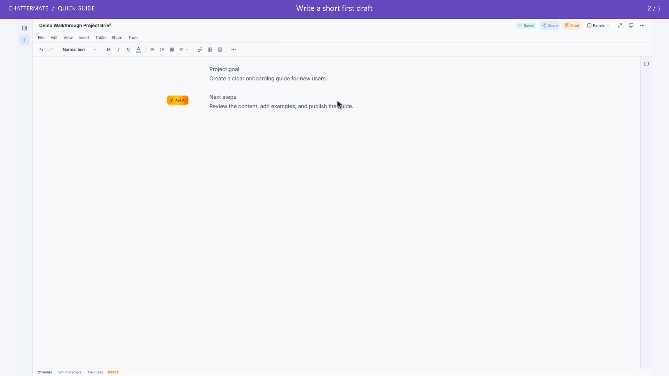Open the document options ellipsis menu

click(x=643, y=25)
